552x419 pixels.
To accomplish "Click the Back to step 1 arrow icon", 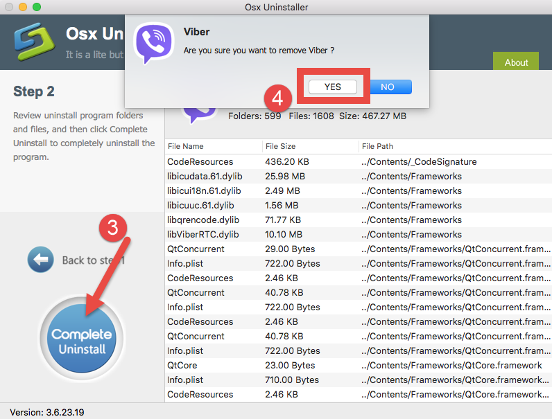I will pos(41,260).
